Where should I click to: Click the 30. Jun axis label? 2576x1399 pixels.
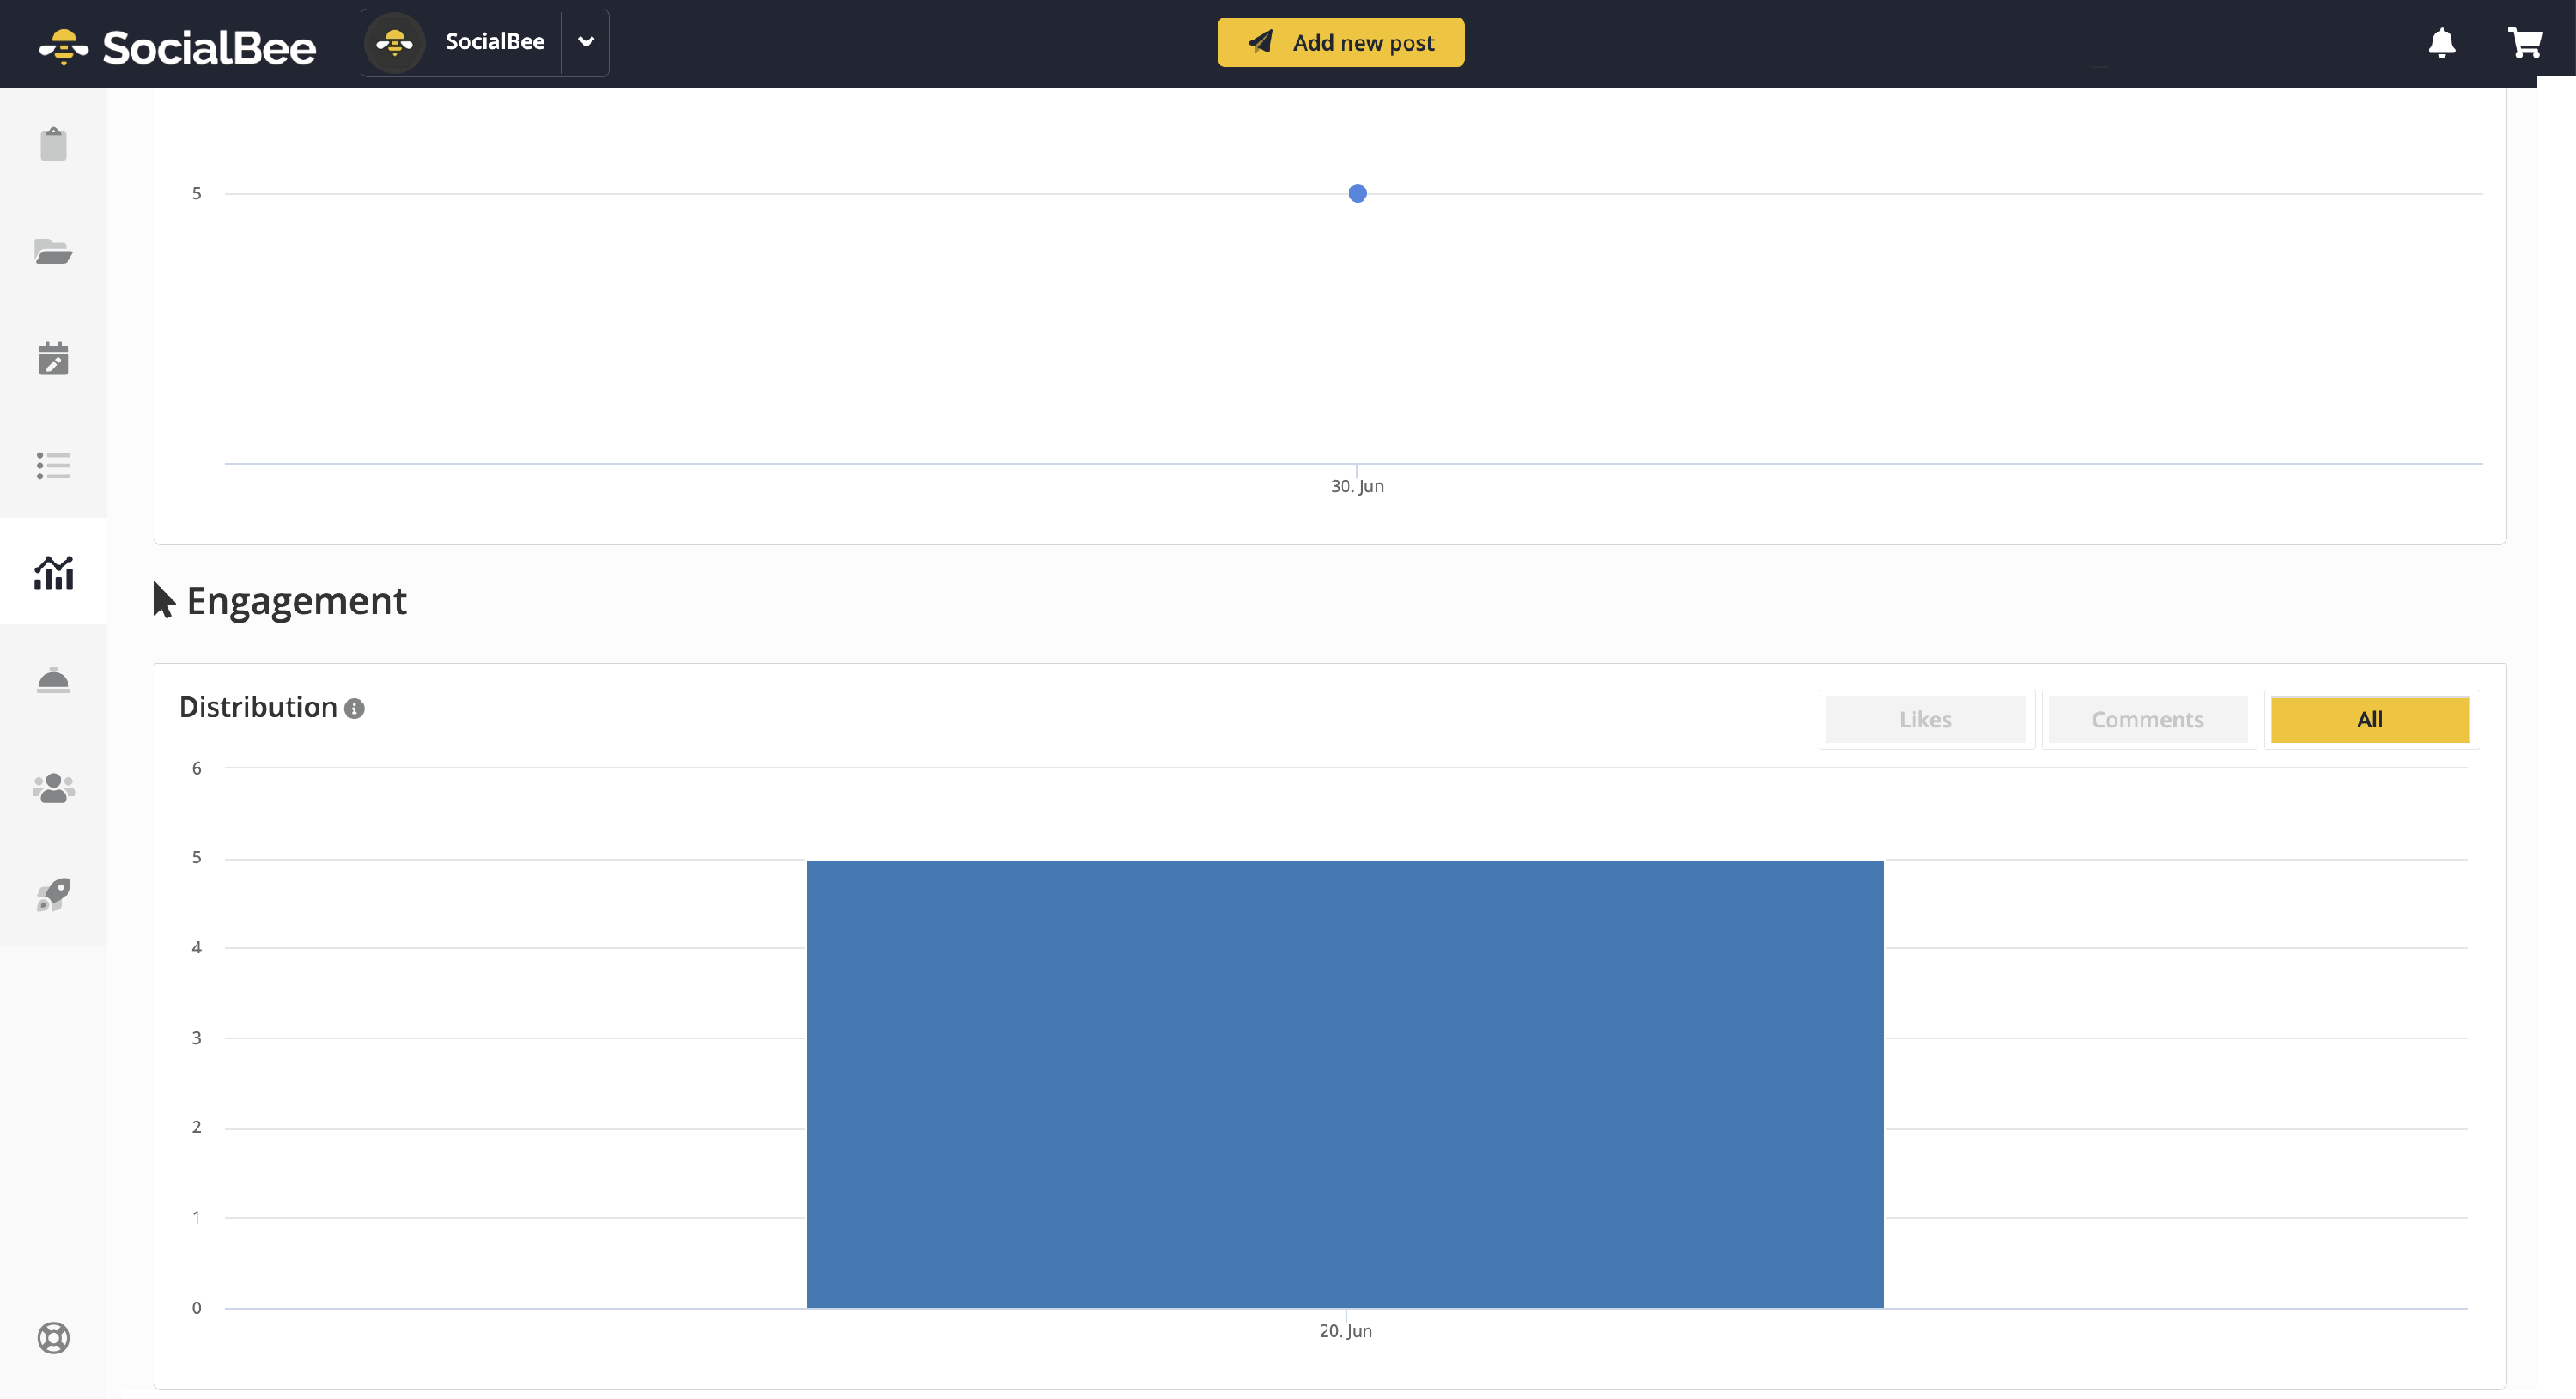click(x=1357, y=486)
